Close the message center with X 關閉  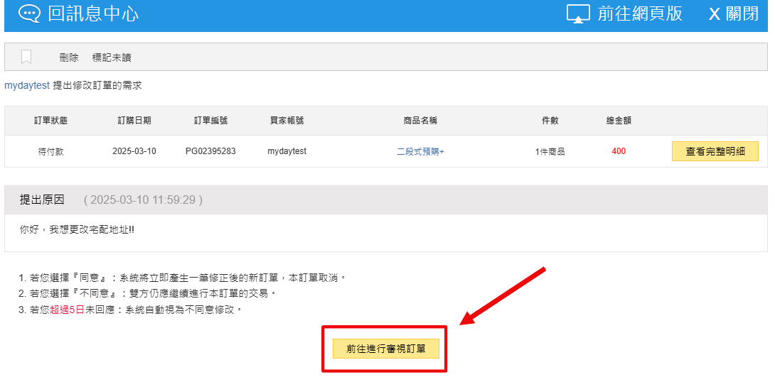tap(734, 13)
